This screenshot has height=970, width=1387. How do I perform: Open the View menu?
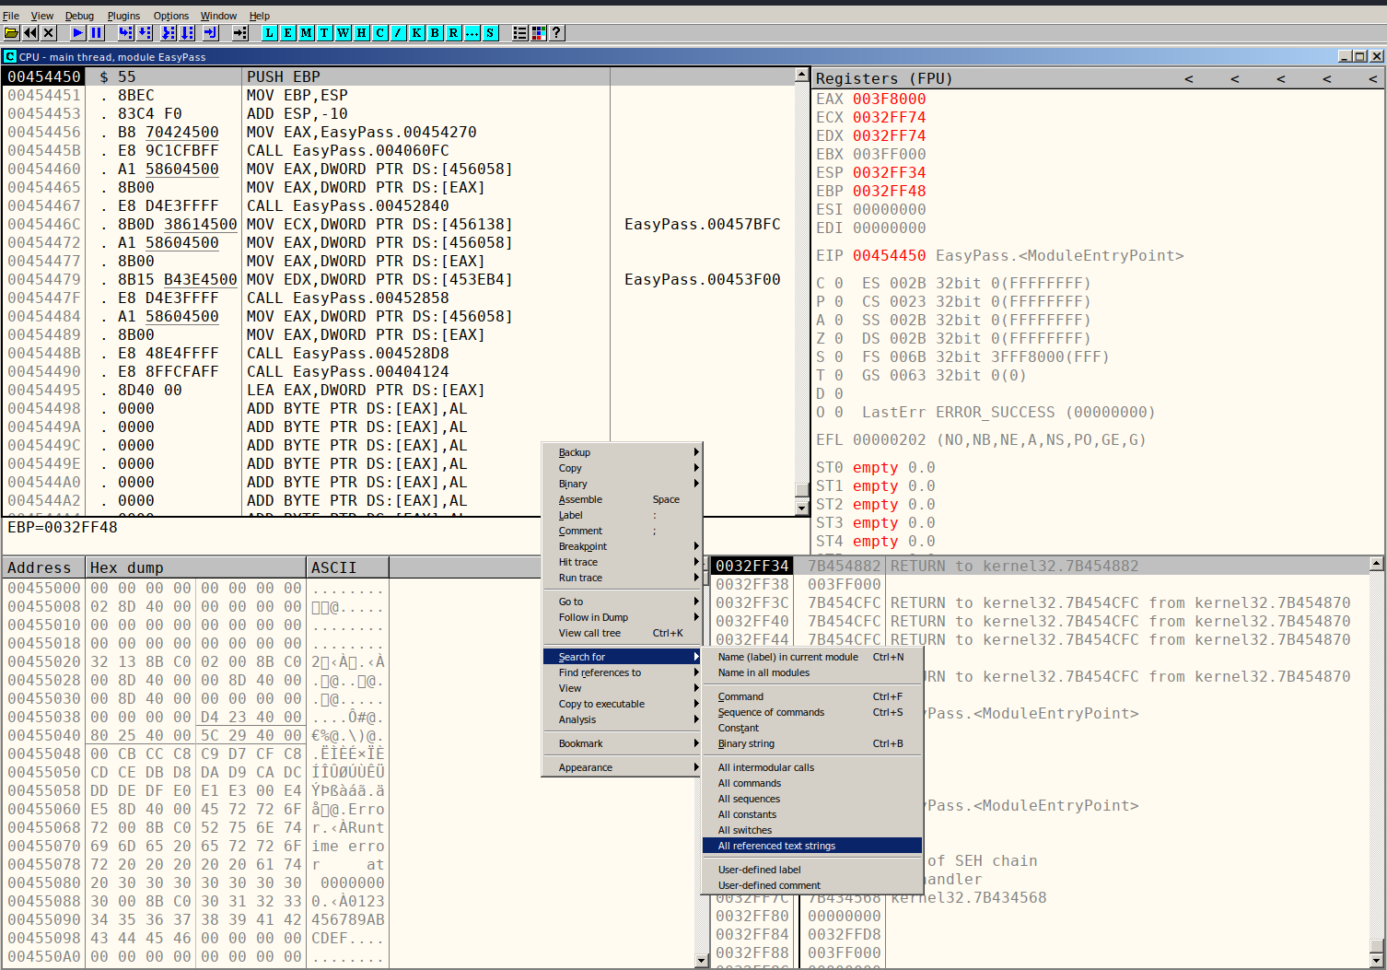tap(42, 16)
